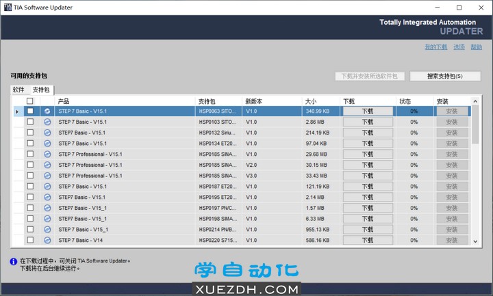Click update icon for the 29.68 MB row
Viewport: 493px width, 296px height.
(x=47, y=154)
